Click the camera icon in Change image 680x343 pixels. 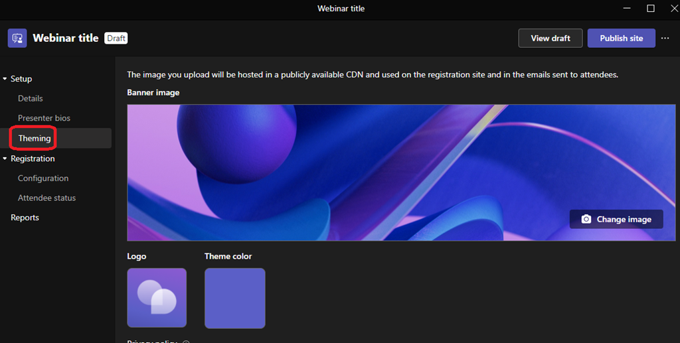pos(586,219)
